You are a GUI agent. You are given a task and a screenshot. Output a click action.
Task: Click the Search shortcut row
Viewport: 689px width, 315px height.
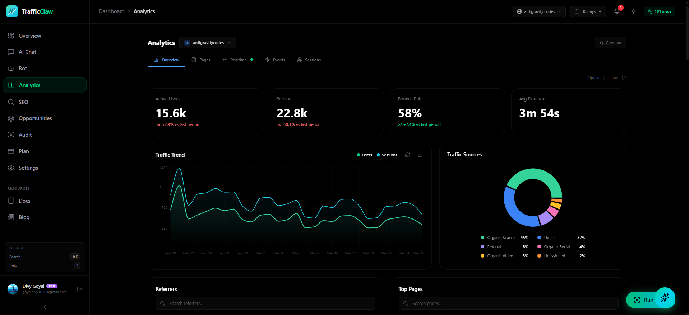tap(45, 257)
